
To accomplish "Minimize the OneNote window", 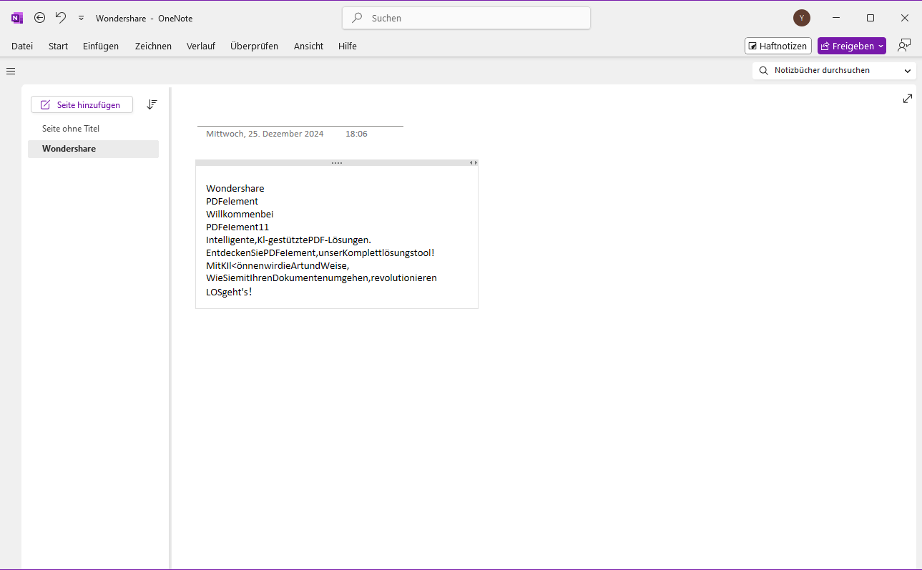I will click(x=836, y=18).
